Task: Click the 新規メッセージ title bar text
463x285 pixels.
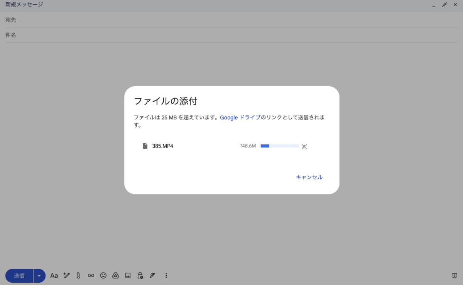Action: click(24, 5)
